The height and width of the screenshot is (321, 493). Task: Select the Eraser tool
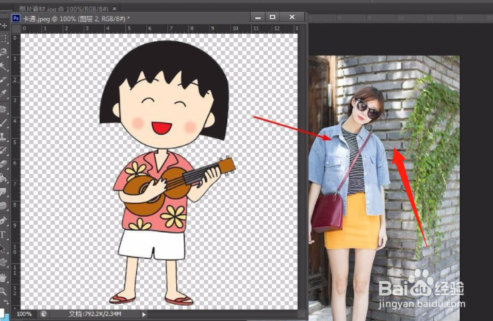click(x=3, y=164)
